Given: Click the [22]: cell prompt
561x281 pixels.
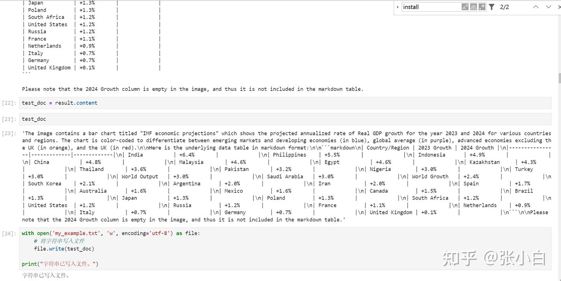Looking at the screenshot, I should [9, 103].
